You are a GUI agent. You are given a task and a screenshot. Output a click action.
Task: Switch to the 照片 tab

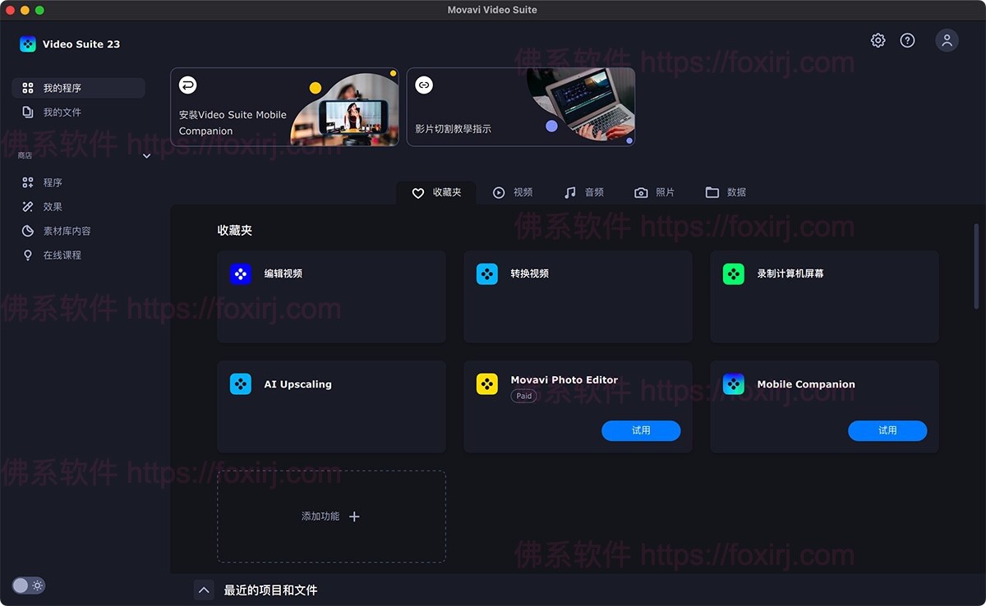tap(655, 192)
